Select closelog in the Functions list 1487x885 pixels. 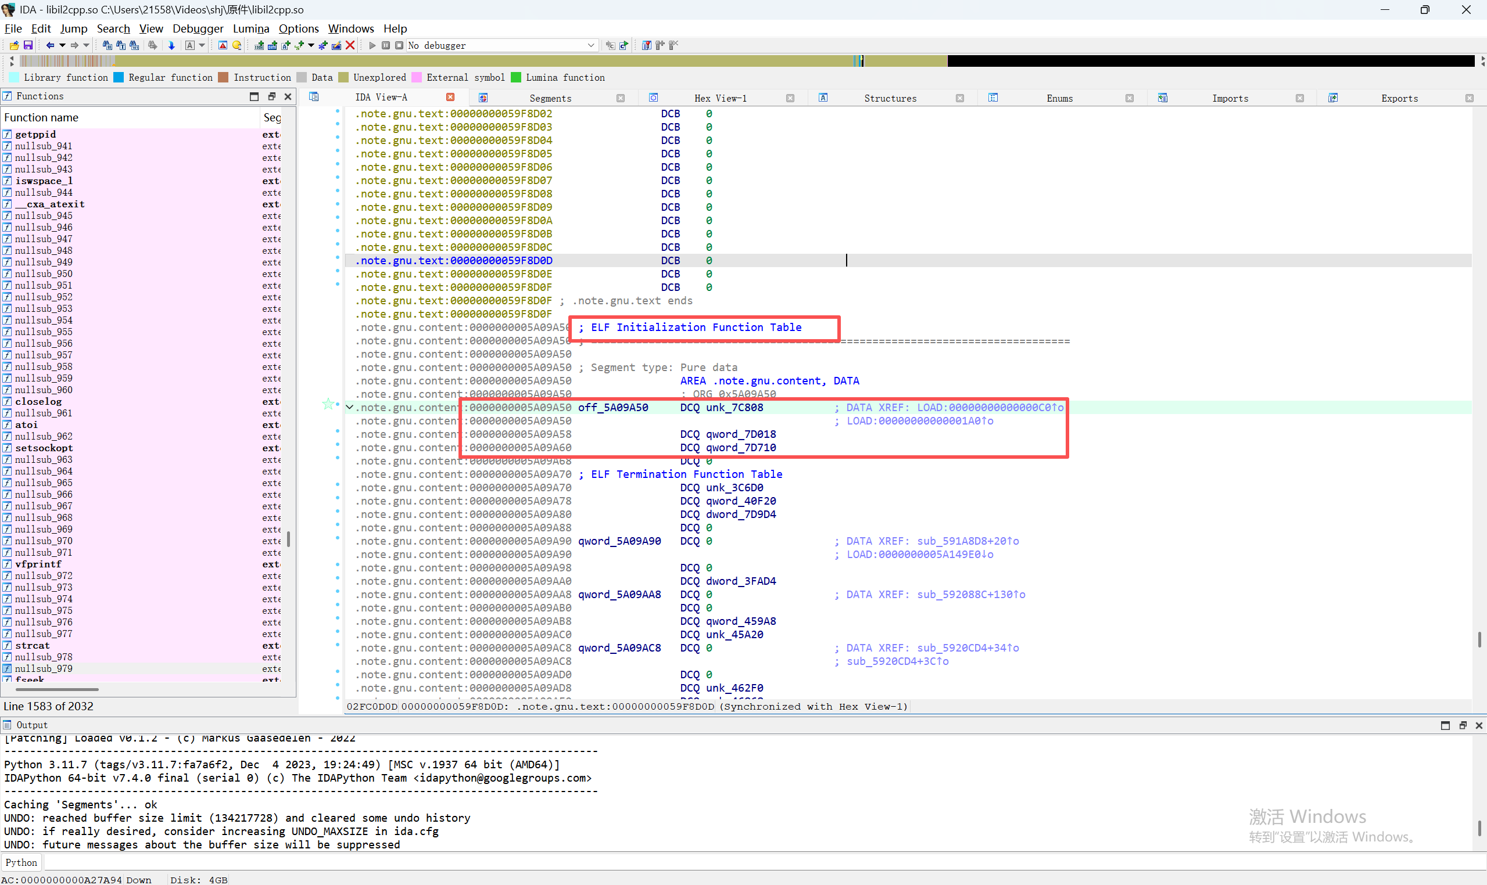pos(39,401)
